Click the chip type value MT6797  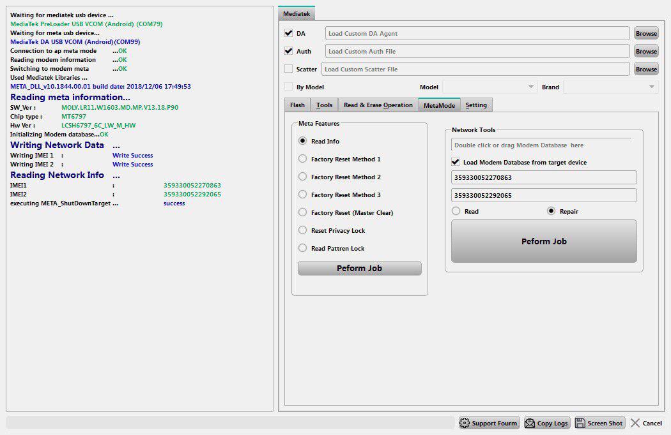pyautogui.click(x=73, y=116)
